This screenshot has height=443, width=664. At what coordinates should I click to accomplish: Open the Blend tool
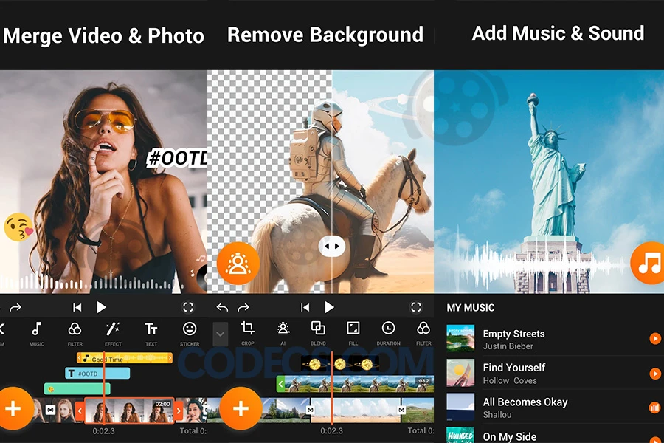(318, 332)
